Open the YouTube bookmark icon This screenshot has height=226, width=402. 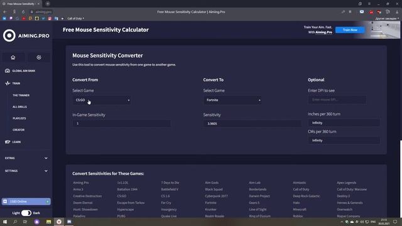click(x=24, y=18)
